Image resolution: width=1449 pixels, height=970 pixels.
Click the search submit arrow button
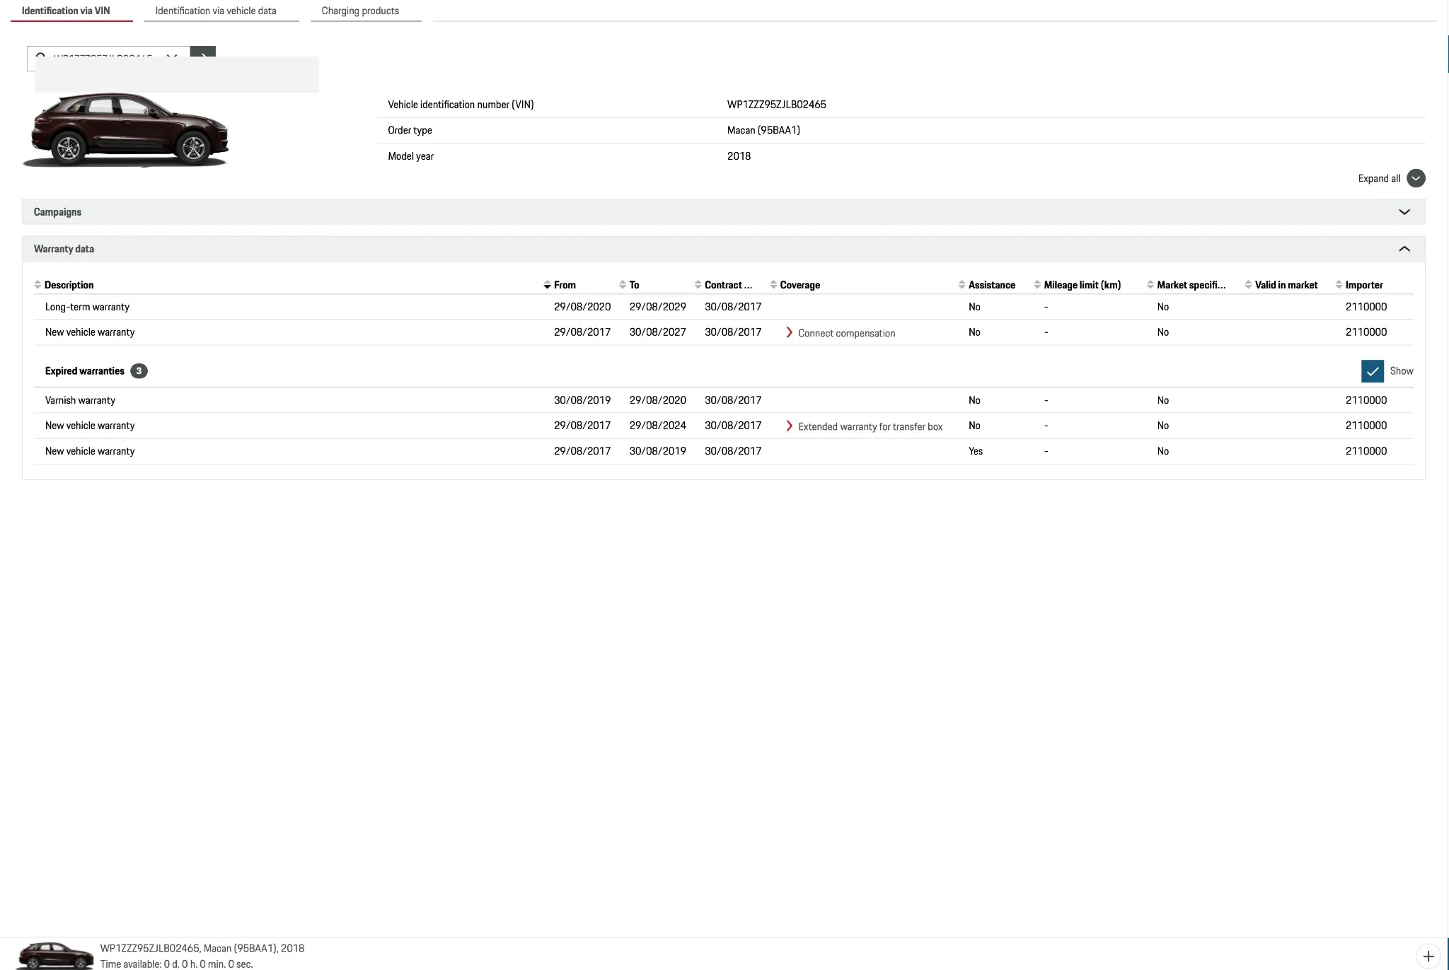point(203,52)
